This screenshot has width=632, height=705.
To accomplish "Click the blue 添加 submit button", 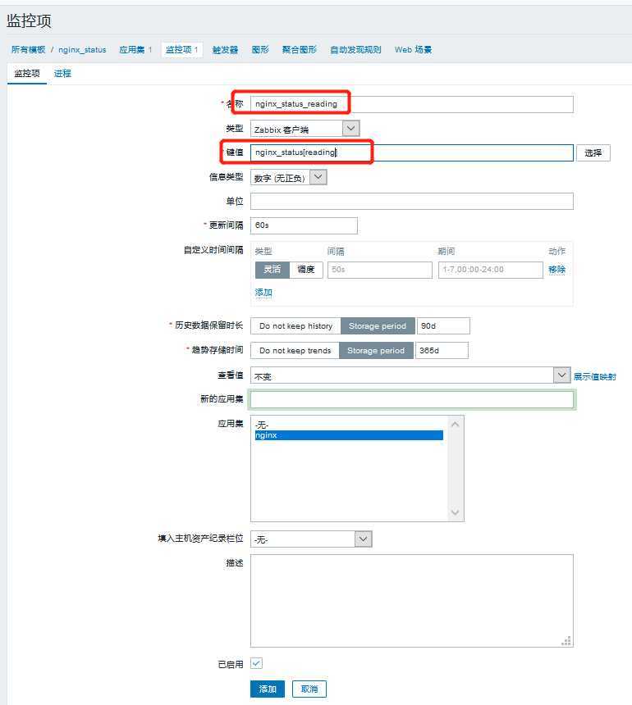I will click(x=268, y=689).
